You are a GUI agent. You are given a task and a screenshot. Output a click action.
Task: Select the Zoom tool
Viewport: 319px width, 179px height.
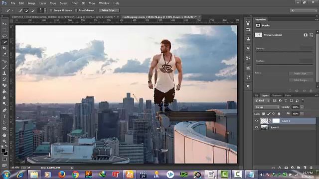4,141
